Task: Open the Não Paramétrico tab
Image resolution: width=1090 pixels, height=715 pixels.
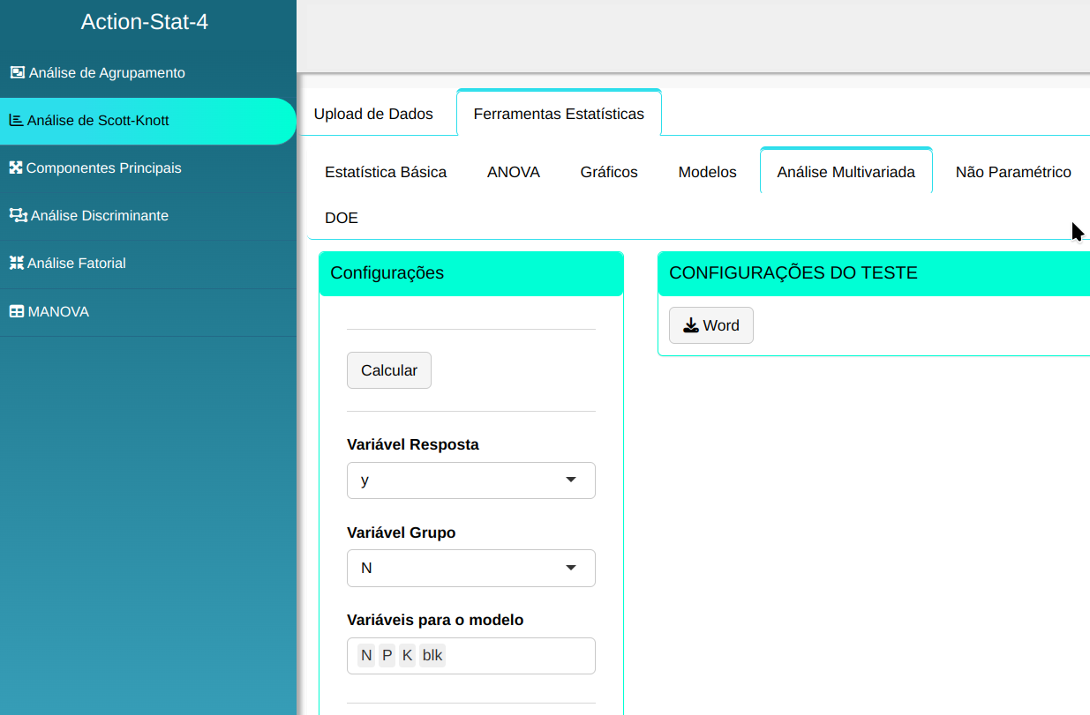Action: pos(1013,172)
